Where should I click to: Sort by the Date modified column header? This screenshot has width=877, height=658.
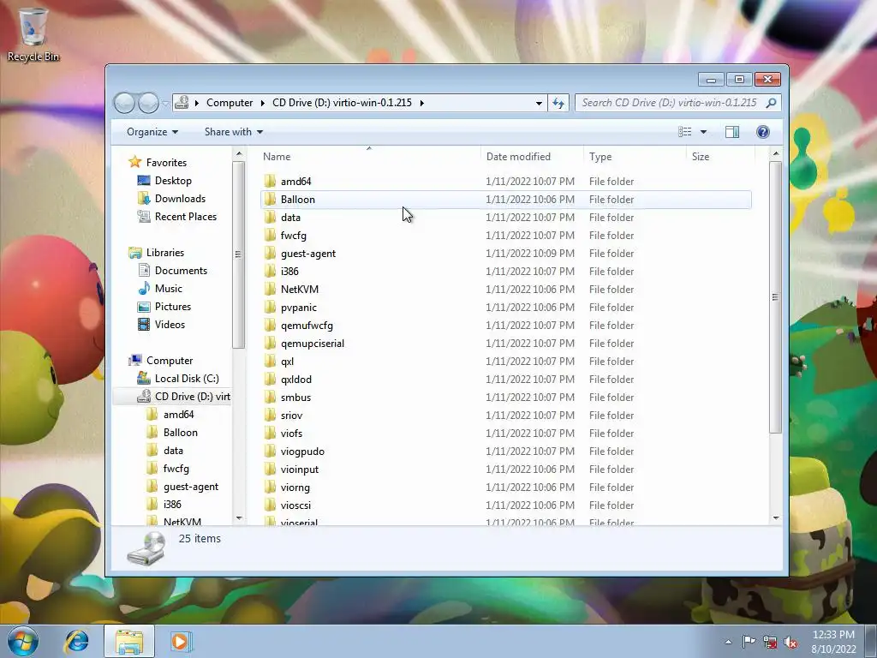coord(531,157)
